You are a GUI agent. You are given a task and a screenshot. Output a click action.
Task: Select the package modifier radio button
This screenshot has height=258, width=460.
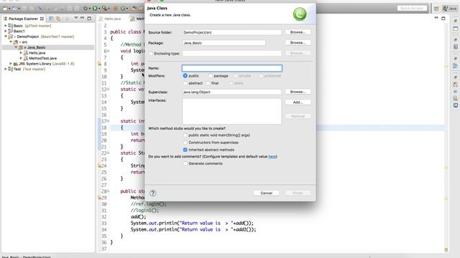211,76
